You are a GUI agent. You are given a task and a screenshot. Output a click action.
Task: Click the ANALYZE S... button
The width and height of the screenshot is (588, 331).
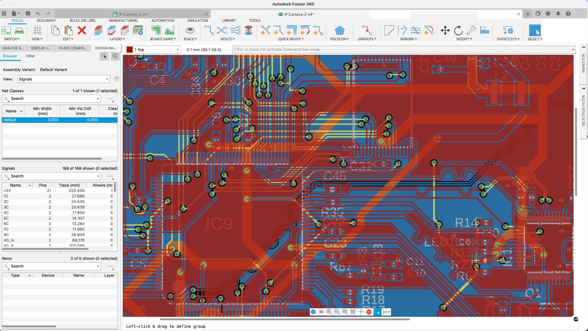[13, 48]
